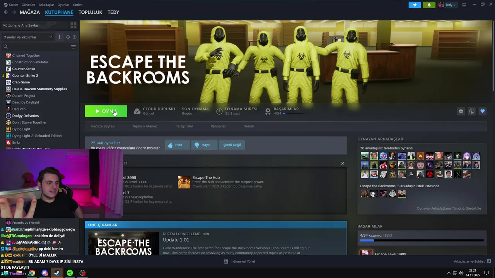This screenshot has height=278, width=495.
Task: Open the green notifications bell
Action: click(429, 5)
